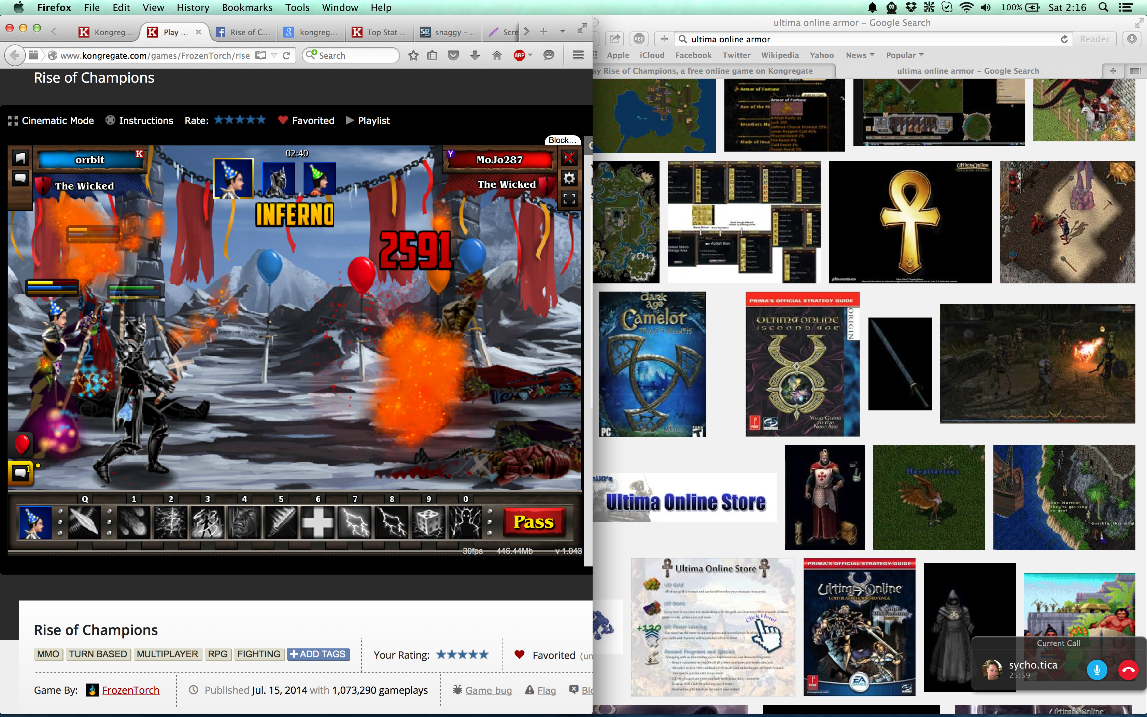Toggle Favorited heart above game
The image size is (1147, 717).
click(x=283, y=120)
